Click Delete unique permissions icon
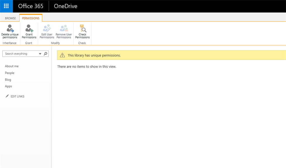 pos(10,28)
